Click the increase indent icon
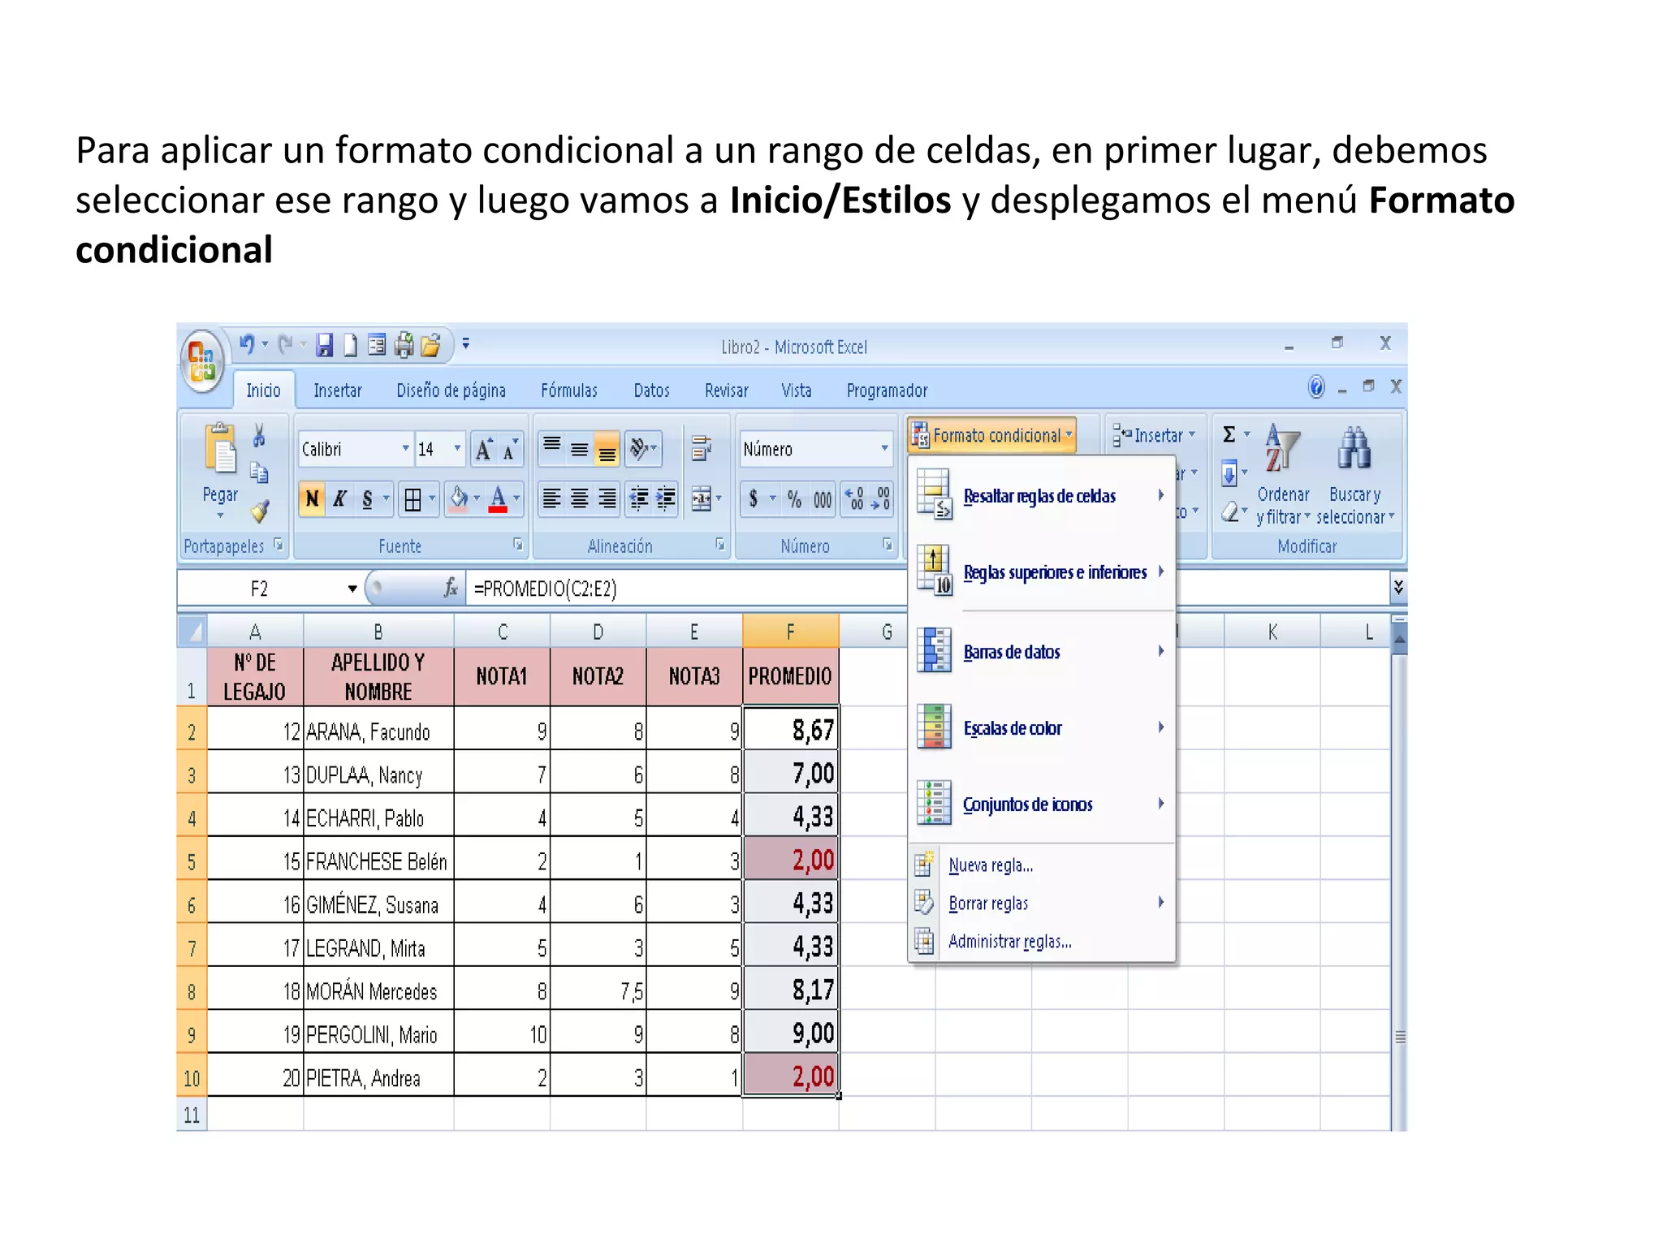Image resolution: width=1663 pixels, height=1247 pixels. 666,498
